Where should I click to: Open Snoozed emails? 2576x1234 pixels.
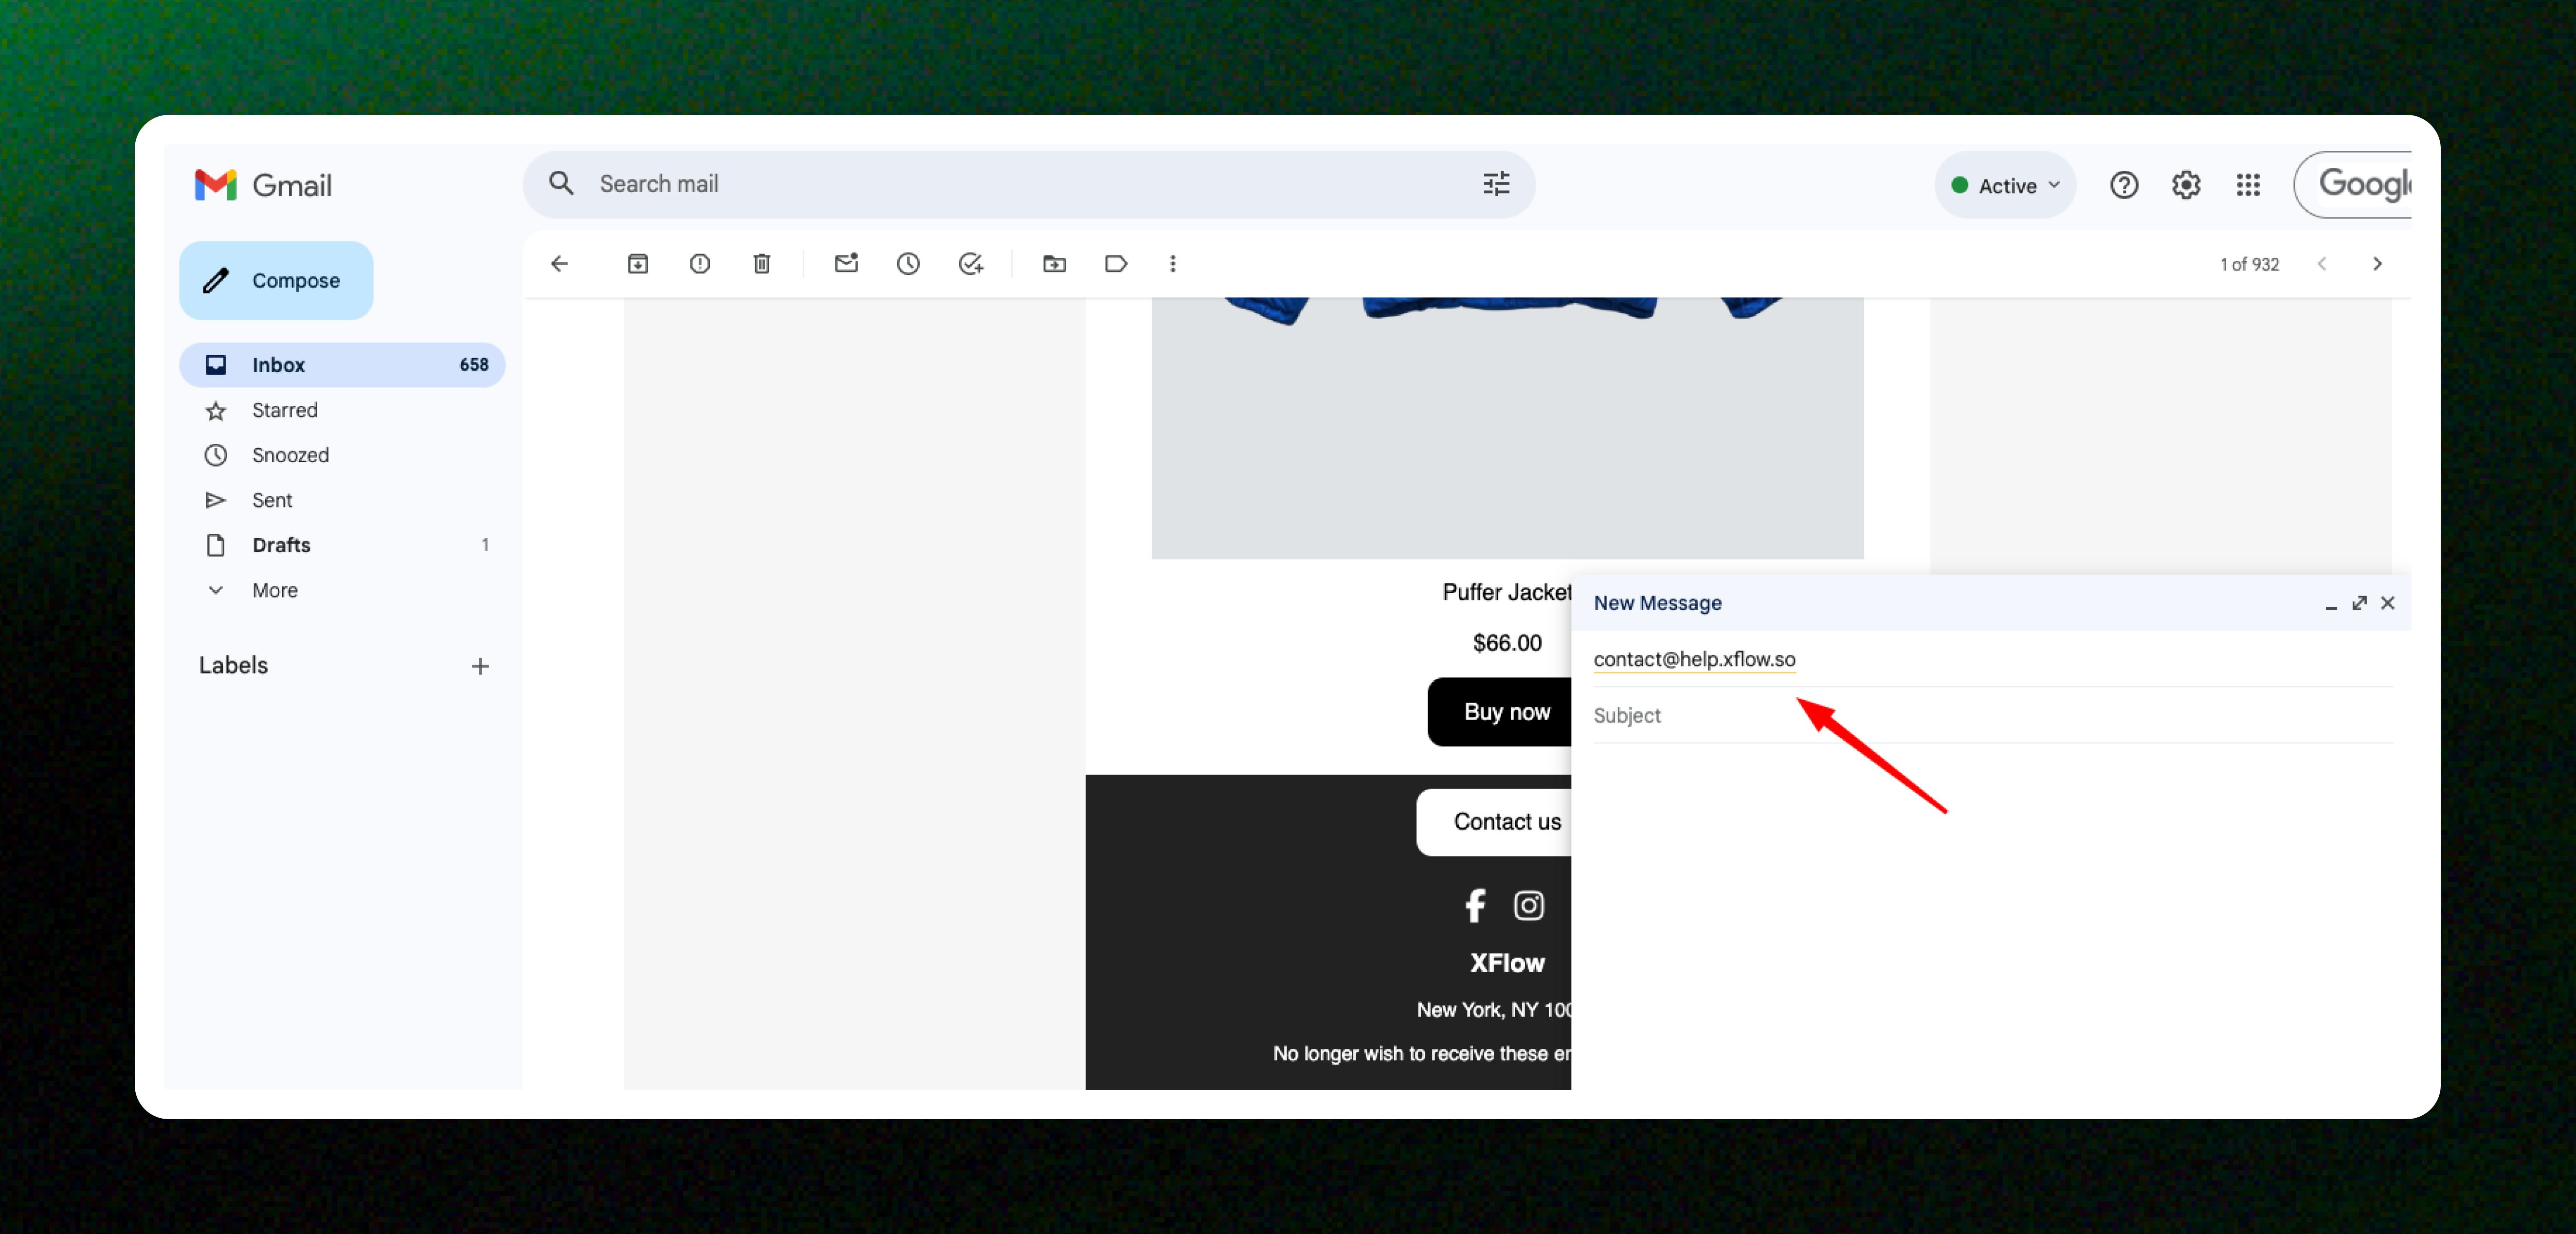(x=342, y=455)
